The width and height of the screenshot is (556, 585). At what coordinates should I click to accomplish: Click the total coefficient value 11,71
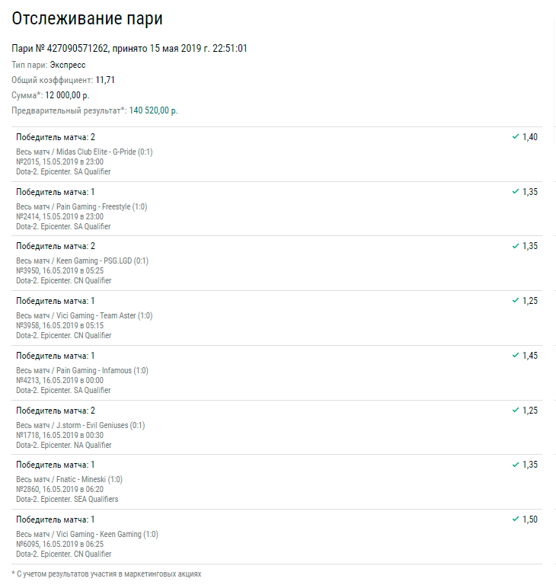click(x=105, y=80)
